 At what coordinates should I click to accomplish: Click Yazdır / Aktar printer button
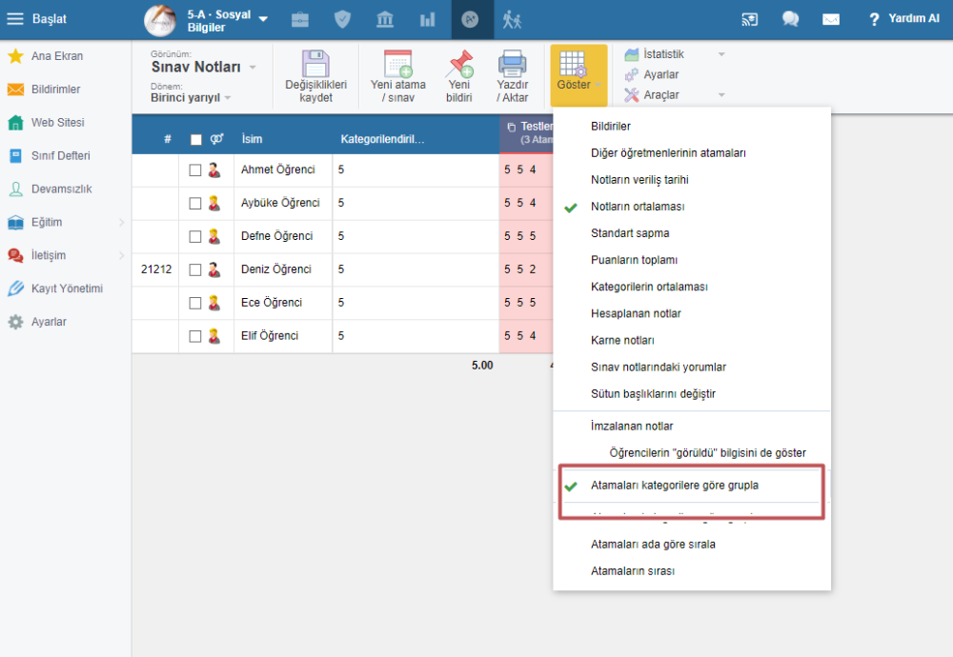(513, 76)
